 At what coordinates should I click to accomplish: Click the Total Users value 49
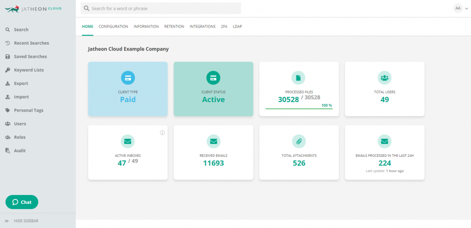tap(385, 100)
